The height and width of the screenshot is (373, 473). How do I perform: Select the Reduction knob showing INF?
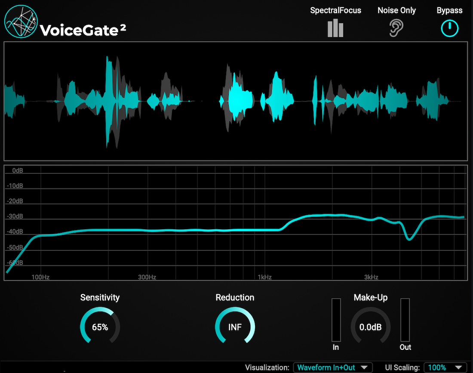(235, 327)
